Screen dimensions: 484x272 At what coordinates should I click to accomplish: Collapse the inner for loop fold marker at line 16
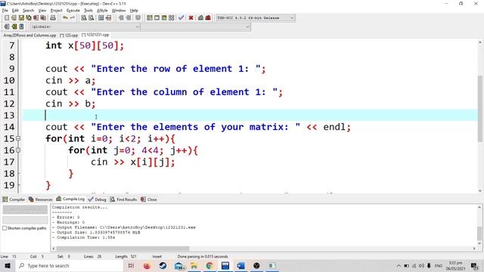[18, 150]
